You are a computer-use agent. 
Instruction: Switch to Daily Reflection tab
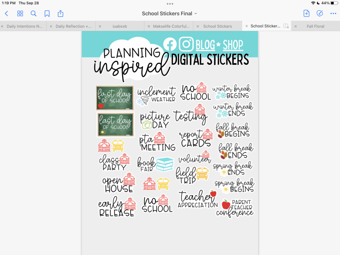[73, 26]
